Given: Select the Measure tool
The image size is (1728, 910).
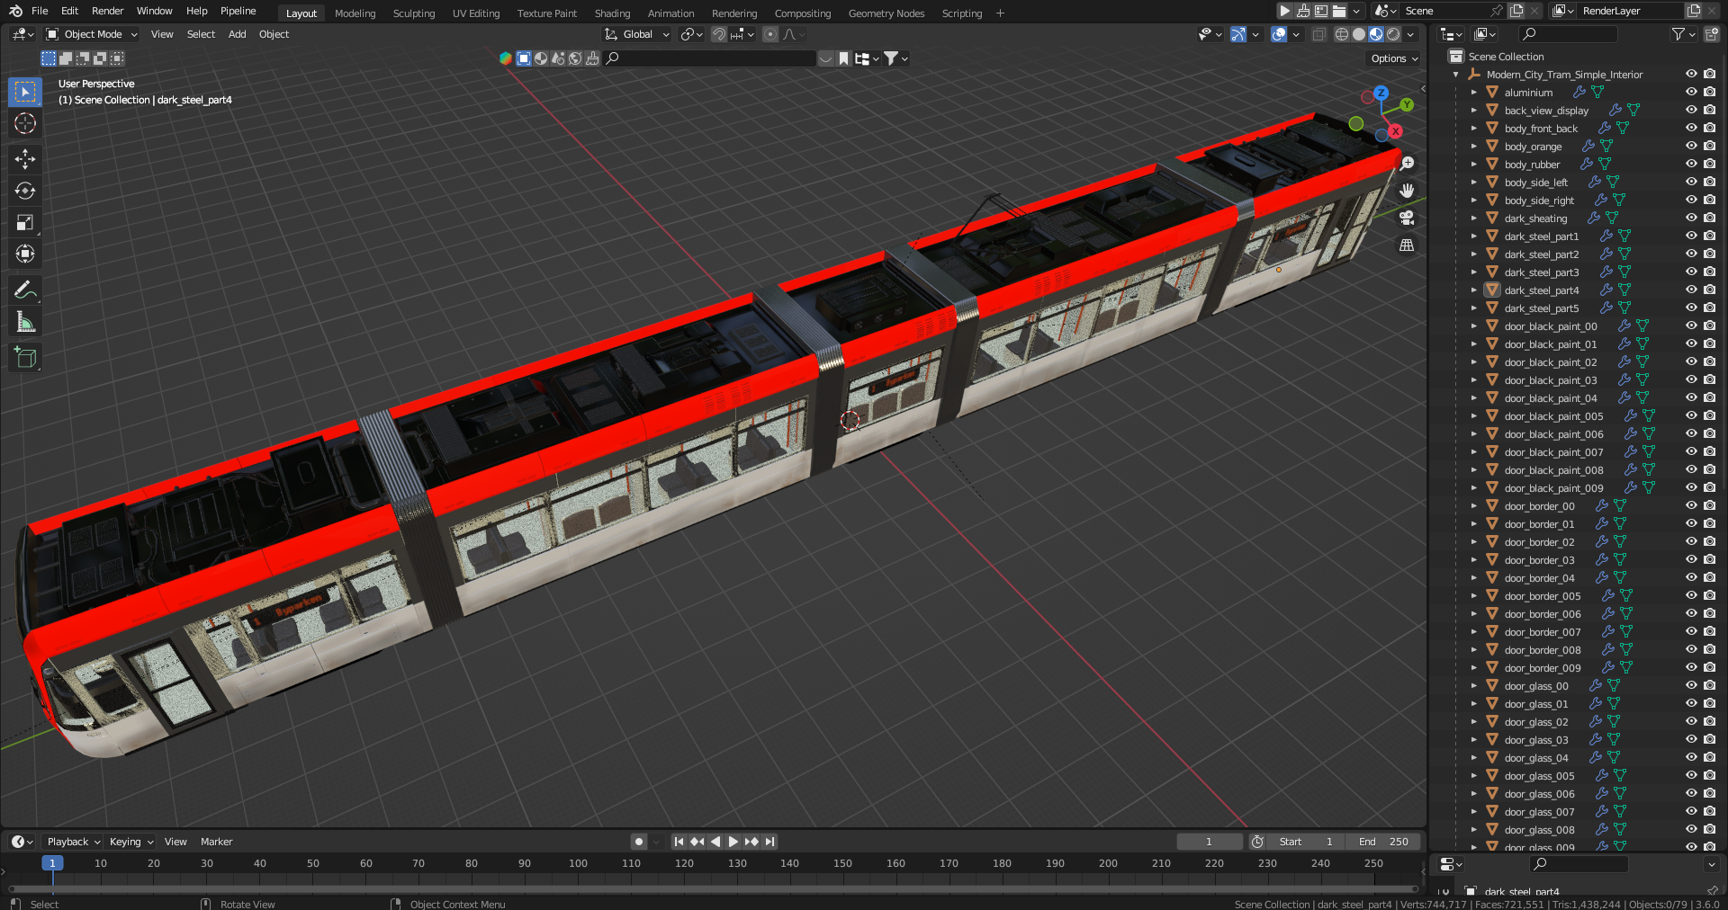Looking at the screenshot, I should pyautogui.click(x=25, y=322).
